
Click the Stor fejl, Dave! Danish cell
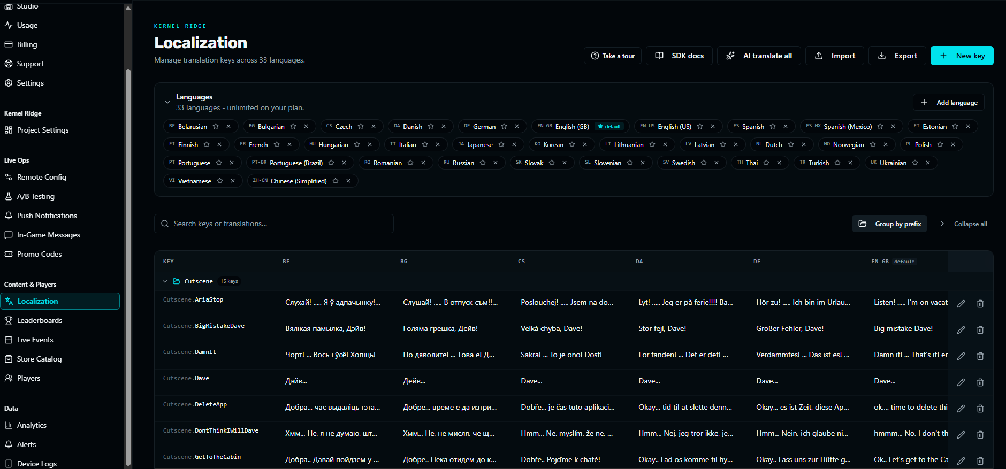point(662,329)
